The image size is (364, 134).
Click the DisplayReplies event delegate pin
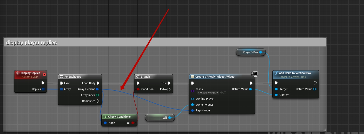[x=44, y=75]
